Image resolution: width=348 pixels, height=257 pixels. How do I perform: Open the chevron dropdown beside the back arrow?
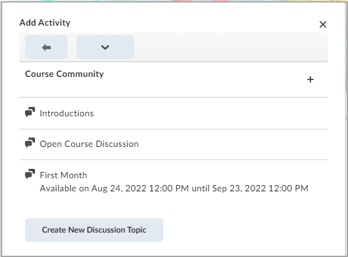pos(105,47)
